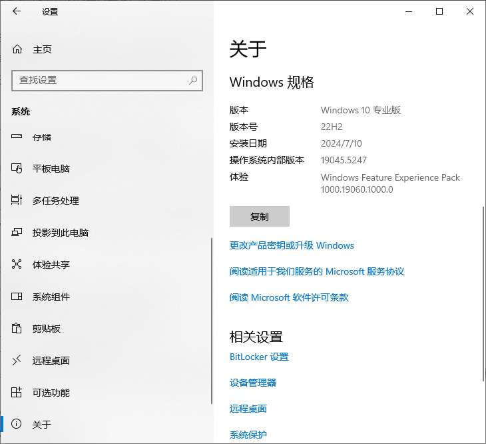Select the install date 2024/7/10
The height and width of the screenshot is (444, 486).
[341, 143]
